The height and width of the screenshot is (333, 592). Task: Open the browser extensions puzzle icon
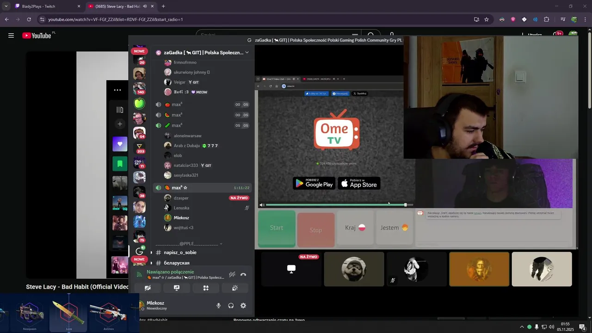pos(546,19)
